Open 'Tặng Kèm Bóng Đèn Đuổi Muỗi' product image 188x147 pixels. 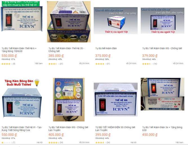coord(22,99)
